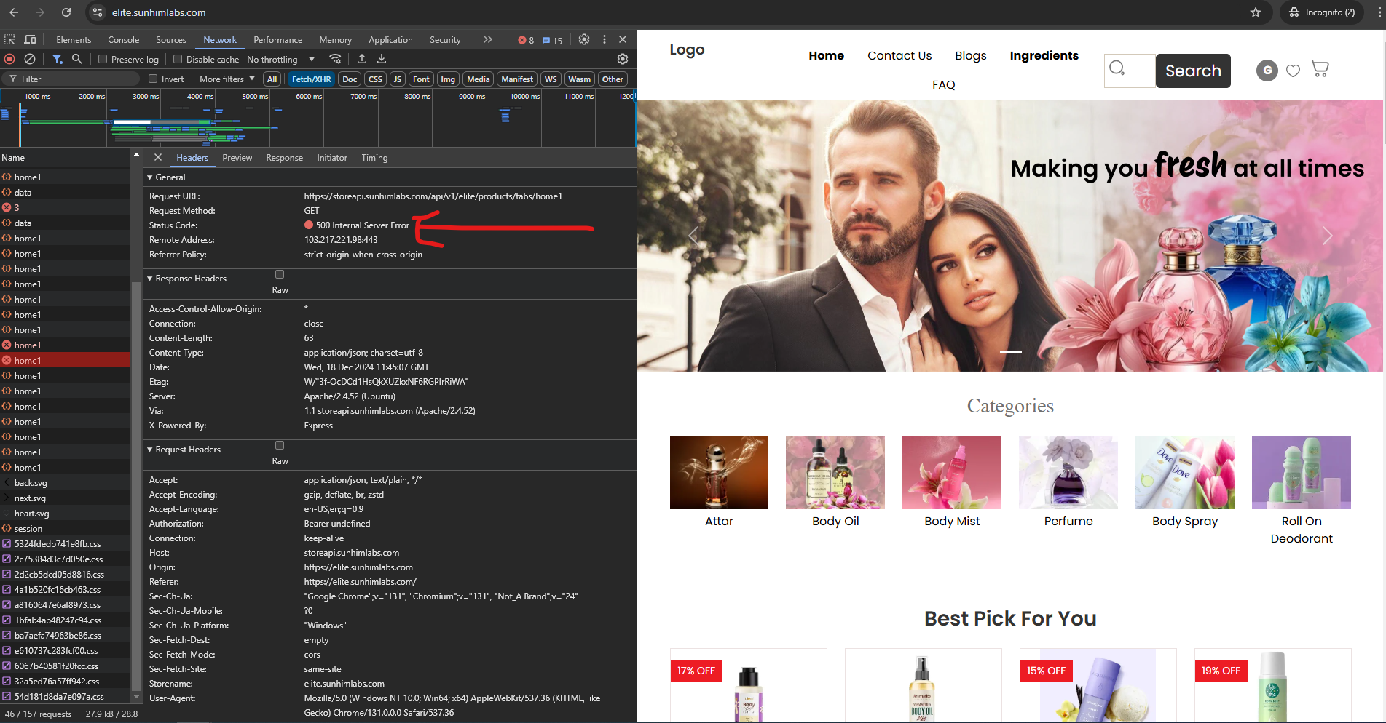The width and height of the screenshot is (1386, 723).
Task: Bookmark this page with star icon
Action: pos(1256,12)
